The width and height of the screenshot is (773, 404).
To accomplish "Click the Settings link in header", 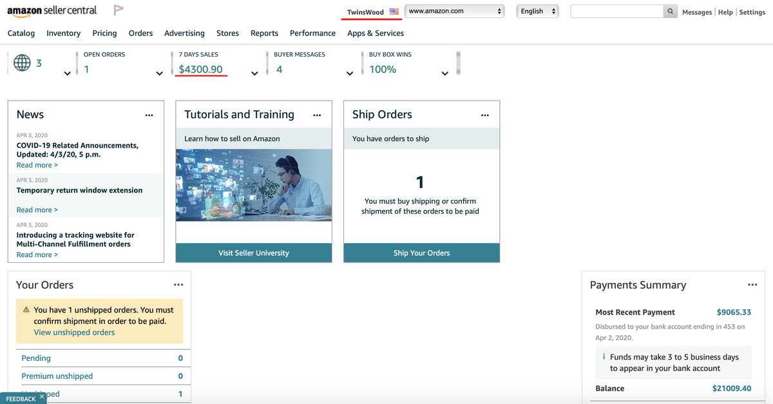I will click(752, 12).
